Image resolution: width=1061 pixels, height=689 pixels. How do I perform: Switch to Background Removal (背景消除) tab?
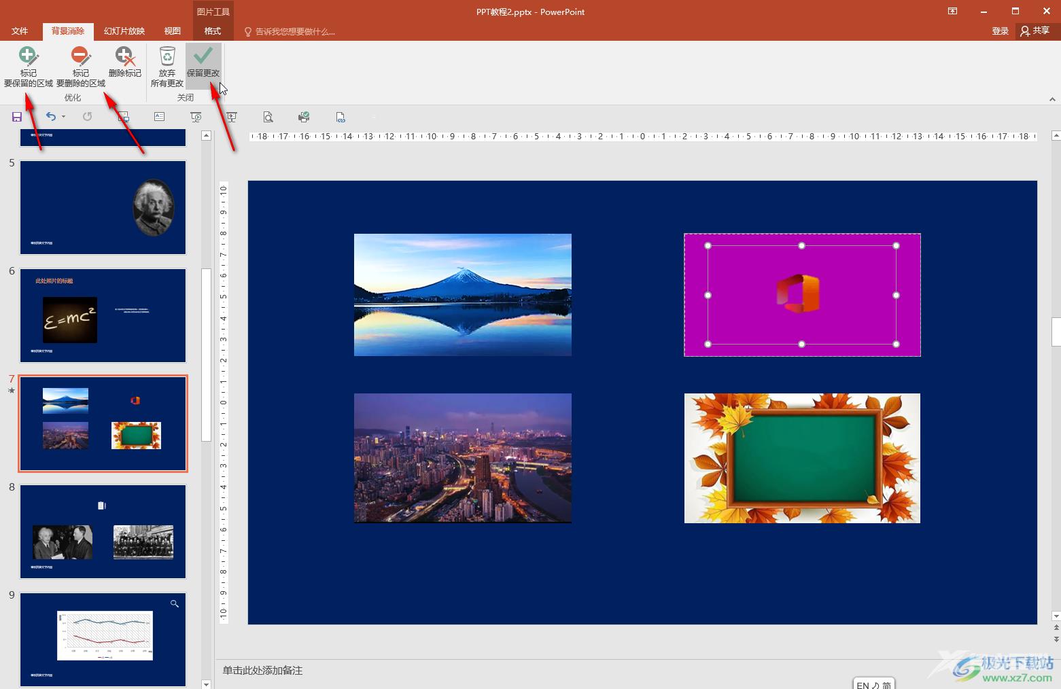[x=68, y=31]
